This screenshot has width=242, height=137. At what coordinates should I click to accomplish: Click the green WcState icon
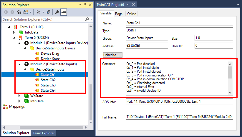point(26,96)
